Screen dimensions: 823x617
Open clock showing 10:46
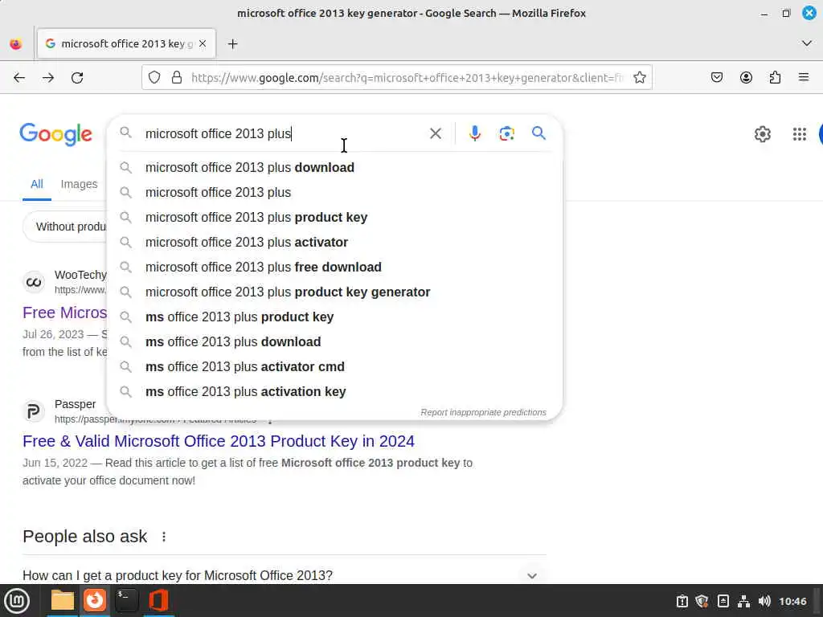point(792,601)
